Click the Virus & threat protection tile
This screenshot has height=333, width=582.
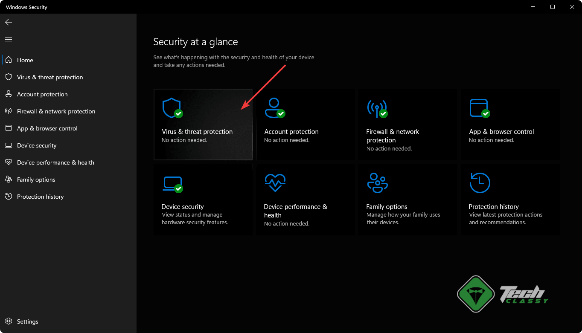[203, 125]
